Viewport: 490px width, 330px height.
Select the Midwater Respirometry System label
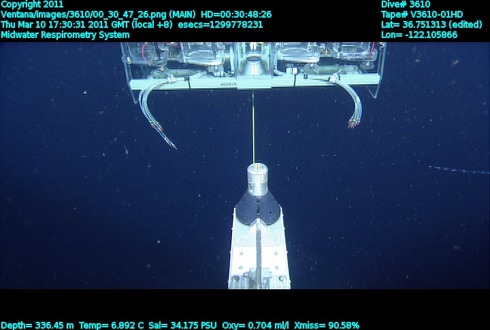65,35
